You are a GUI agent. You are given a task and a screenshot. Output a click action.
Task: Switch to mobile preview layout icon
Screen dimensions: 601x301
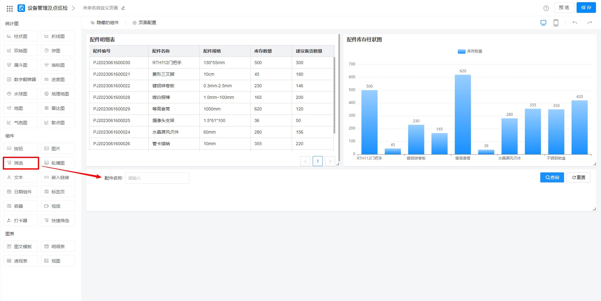pos(556,23)
